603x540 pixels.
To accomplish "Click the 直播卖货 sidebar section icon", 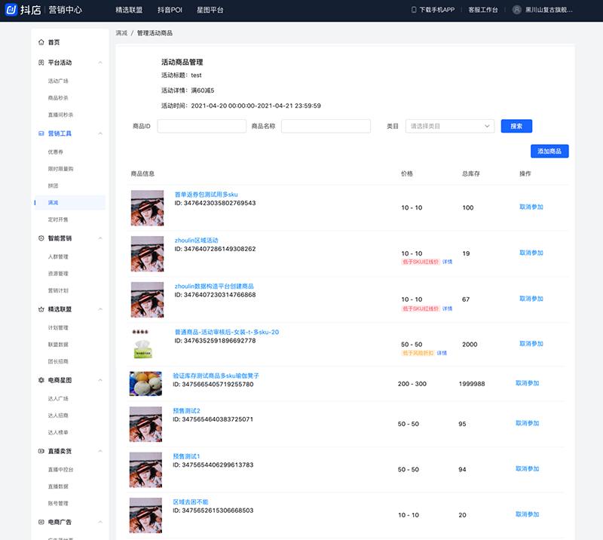I will tap(41, 451).
